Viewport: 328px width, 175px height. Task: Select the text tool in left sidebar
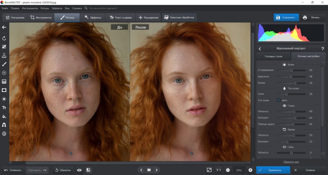click(x=4, y=107)
